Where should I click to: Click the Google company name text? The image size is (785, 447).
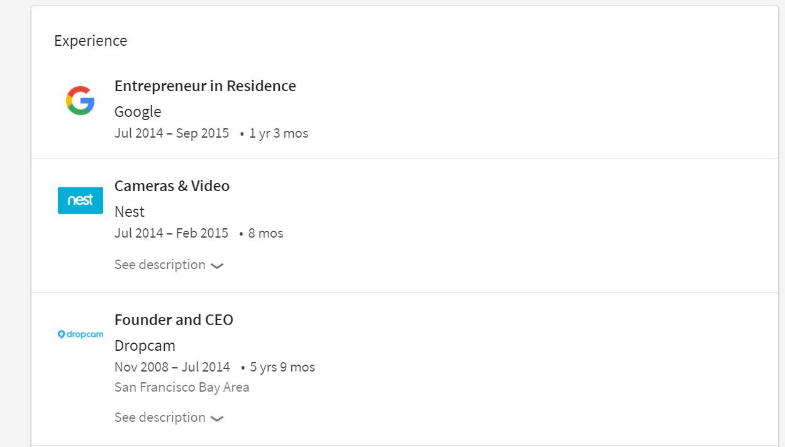click(138, 112)
